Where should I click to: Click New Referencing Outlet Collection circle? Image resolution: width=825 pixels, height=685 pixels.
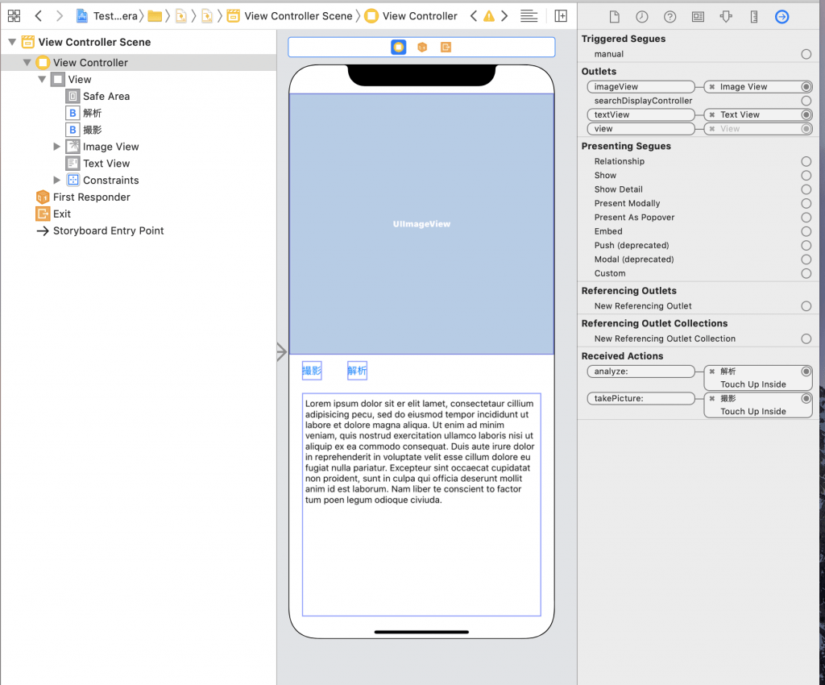pos(806,338)
